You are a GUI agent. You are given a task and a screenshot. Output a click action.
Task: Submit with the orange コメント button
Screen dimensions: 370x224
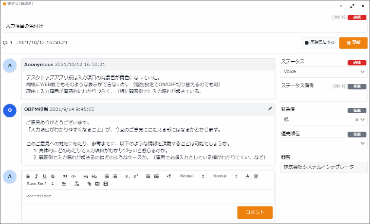tap(255, 212)
